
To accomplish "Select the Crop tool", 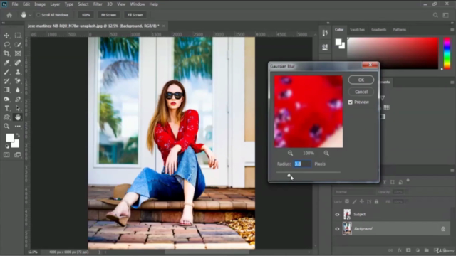I will point(6,53).
